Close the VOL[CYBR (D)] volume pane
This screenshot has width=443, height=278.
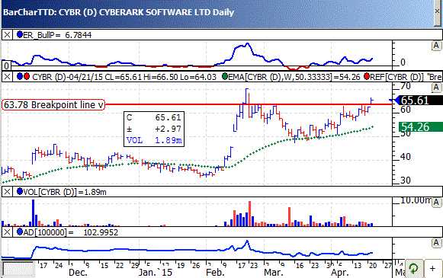[7, 192]
